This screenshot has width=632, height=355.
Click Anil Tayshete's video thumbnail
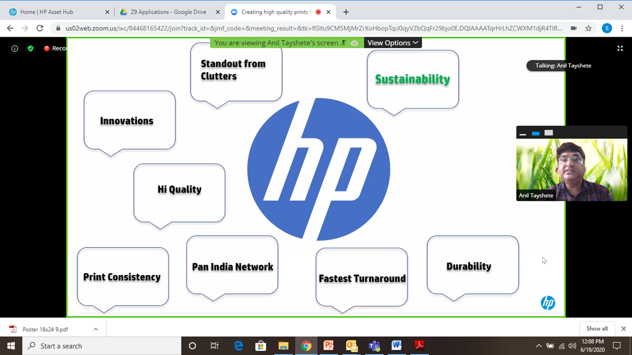coord(571,169)
